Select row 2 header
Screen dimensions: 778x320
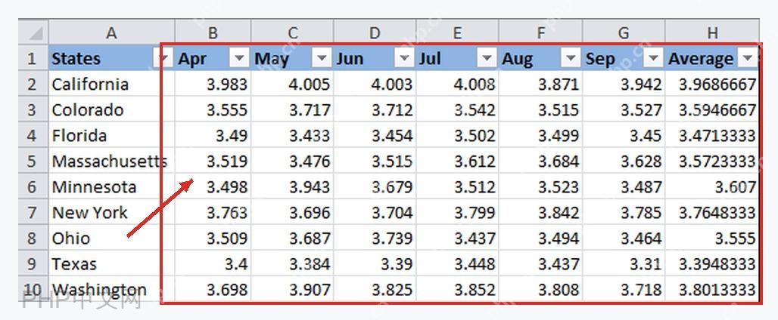pyautogui.click(x=34, y=84)
